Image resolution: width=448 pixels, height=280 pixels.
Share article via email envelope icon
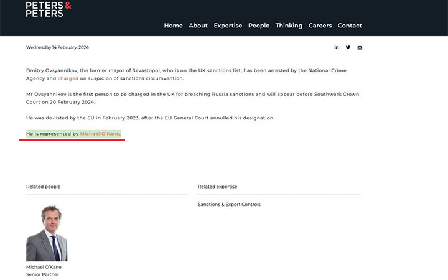tap(360, 48)
